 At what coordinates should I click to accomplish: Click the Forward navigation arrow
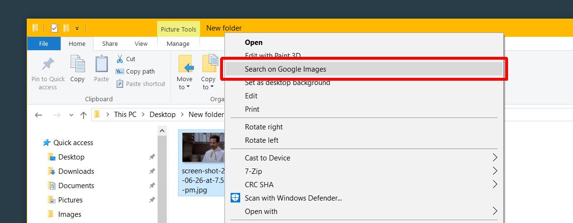click(56, 115)
